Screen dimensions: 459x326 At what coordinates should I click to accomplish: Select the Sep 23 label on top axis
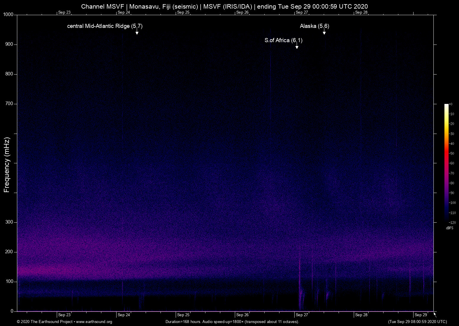click(64, 12)
